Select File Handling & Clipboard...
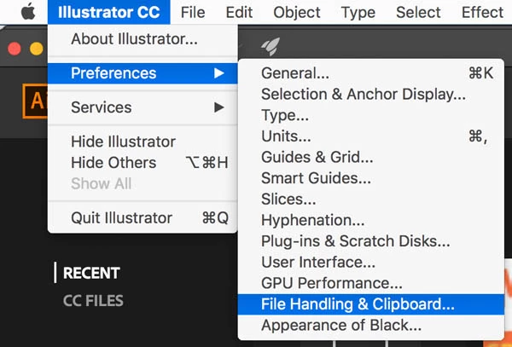This screenshot has height=347, width=512. (x=371, y=304)
